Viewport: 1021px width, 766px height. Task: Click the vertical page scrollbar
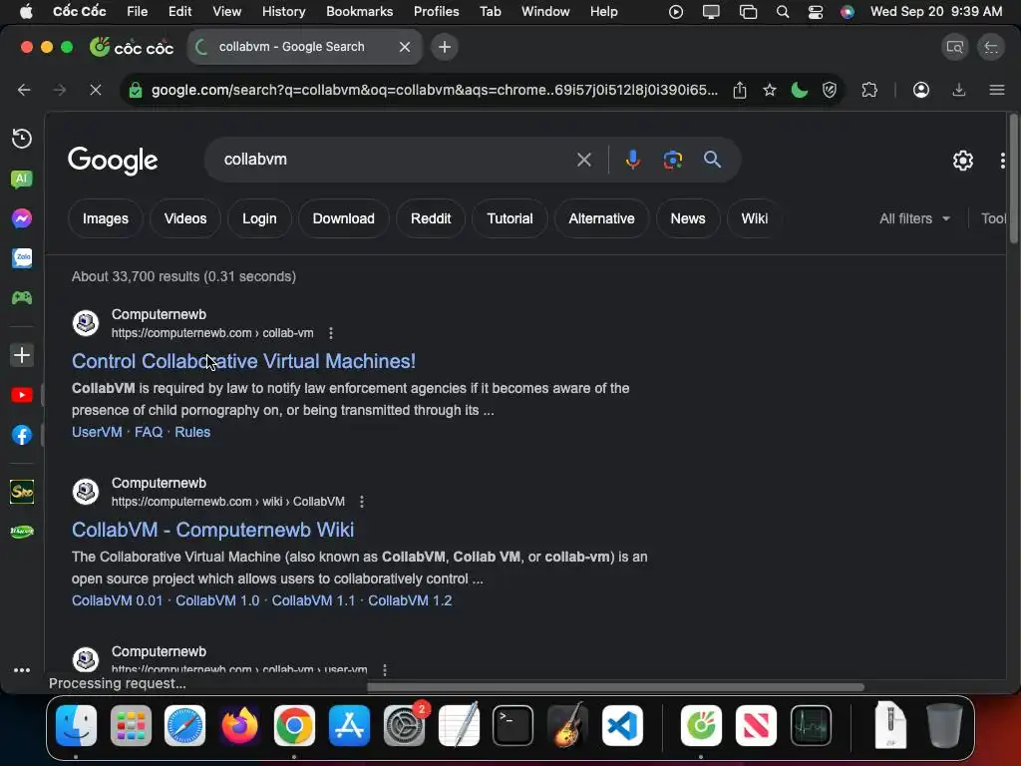(x=1013, y=180)
